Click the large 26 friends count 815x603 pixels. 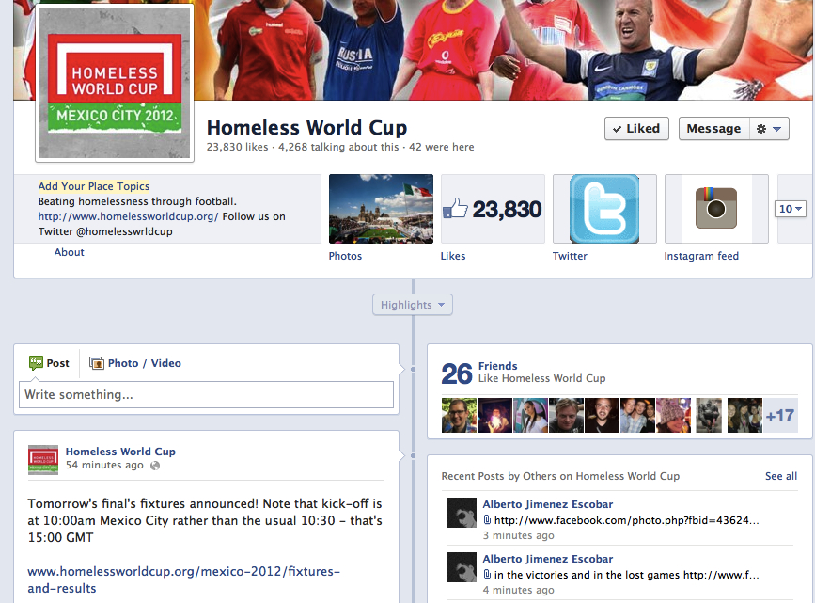coord(457,373)
